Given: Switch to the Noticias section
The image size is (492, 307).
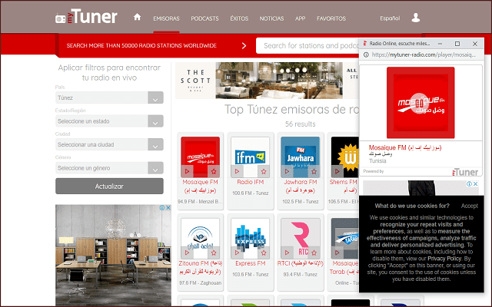Looking at the screenshot, I should pyautogui.click(x=271, y=18).
